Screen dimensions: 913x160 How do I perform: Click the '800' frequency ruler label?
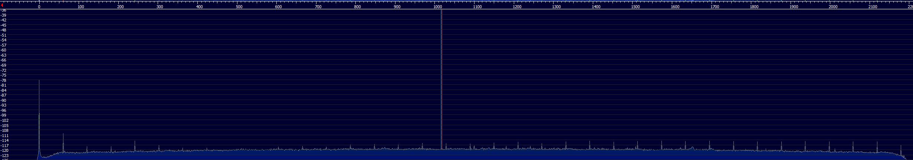click(358, 7)
